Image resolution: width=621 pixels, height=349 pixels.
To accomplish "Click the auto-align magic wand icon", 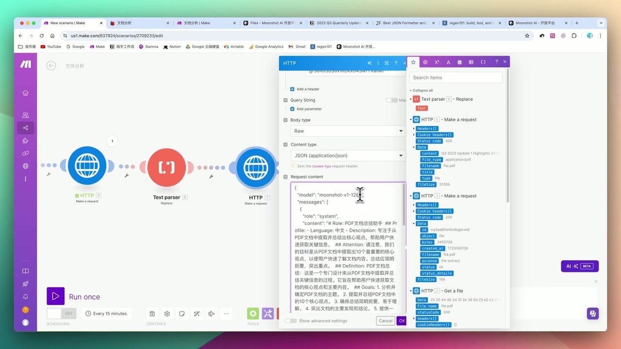I will click(196, 314).
